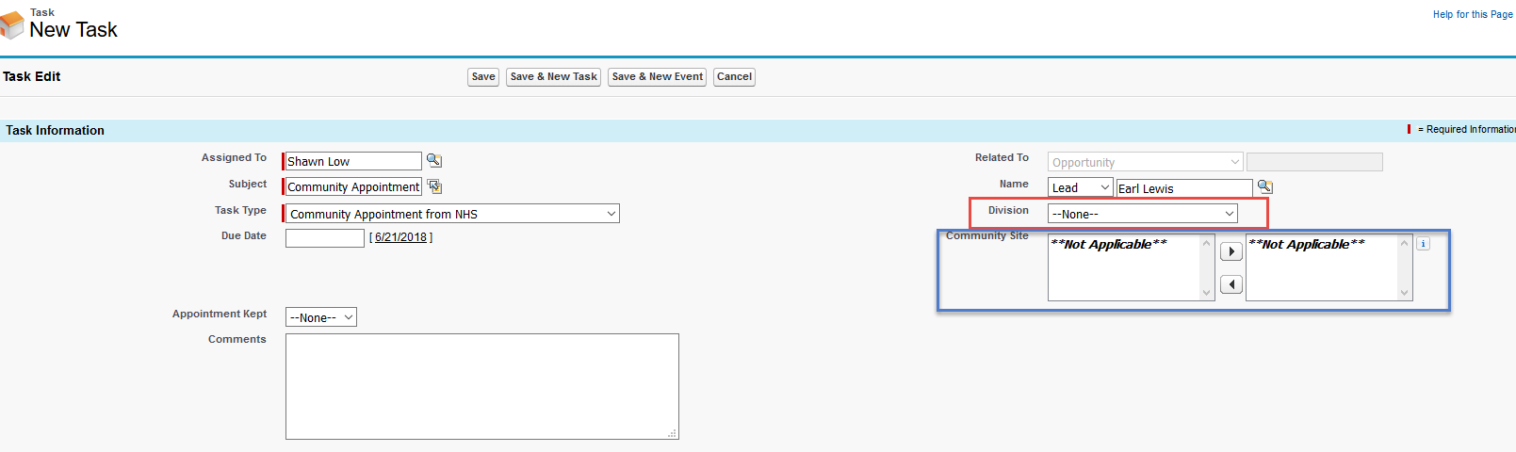Insert date via 6/21/2018 link
The image size is (1516, 452).
pos(400,237)
